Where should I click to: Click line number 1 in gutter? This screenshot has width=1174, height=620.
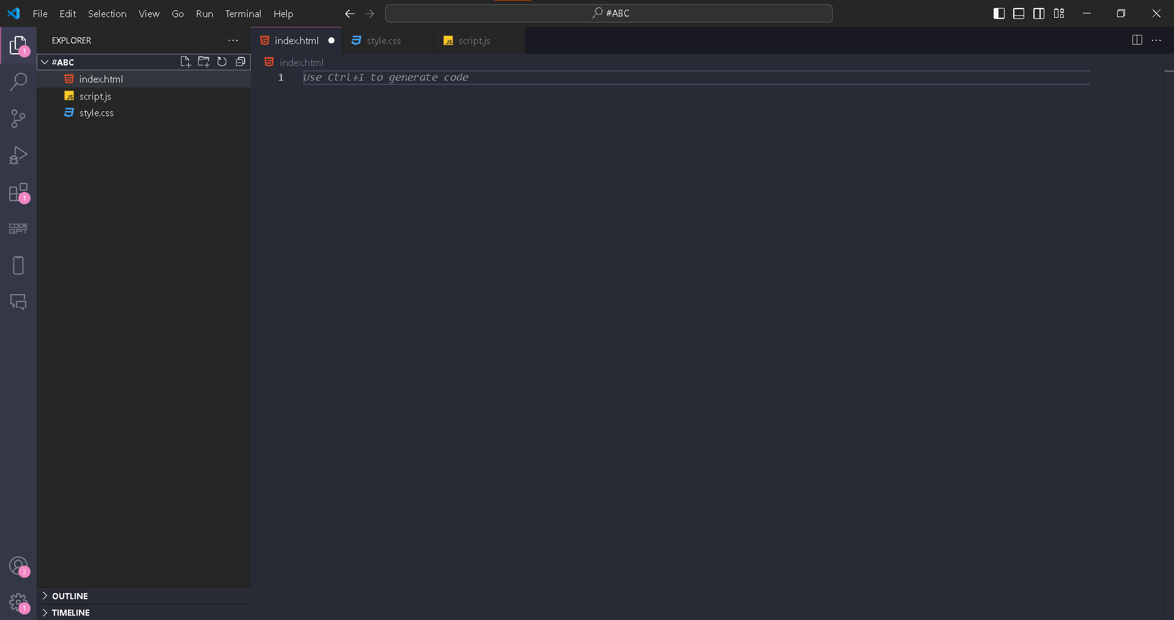tap(281, 78)
